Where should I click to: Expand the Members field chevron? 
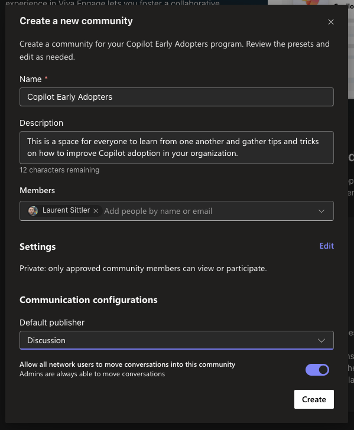coord(321,211)
